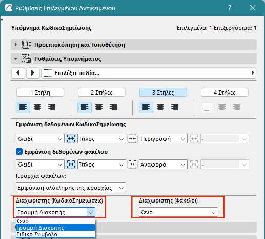Open the folder data Κλειδί dropdown
The width and height of the screenshot is (265, 239).
tap(40, 164)
